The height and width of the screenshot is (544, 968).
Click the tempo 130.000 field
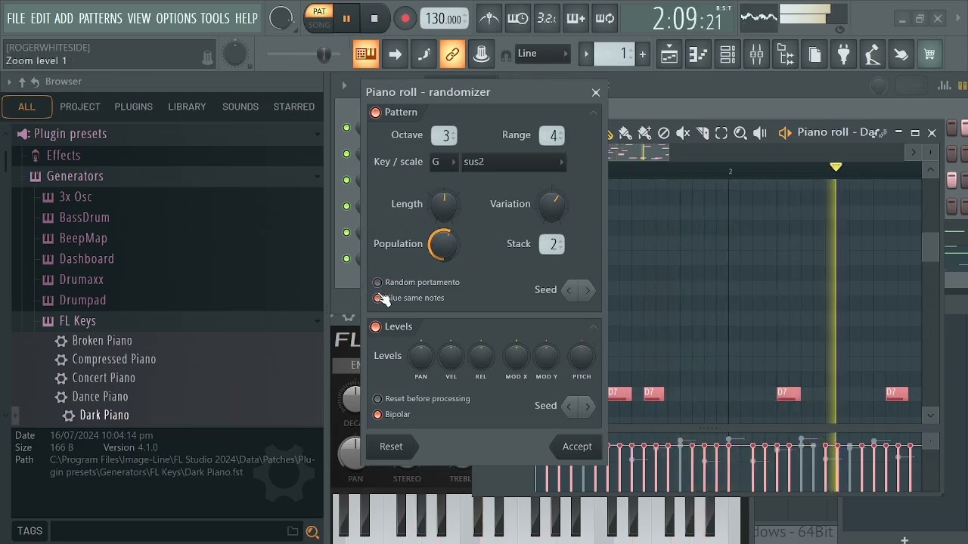click(445, 19)
